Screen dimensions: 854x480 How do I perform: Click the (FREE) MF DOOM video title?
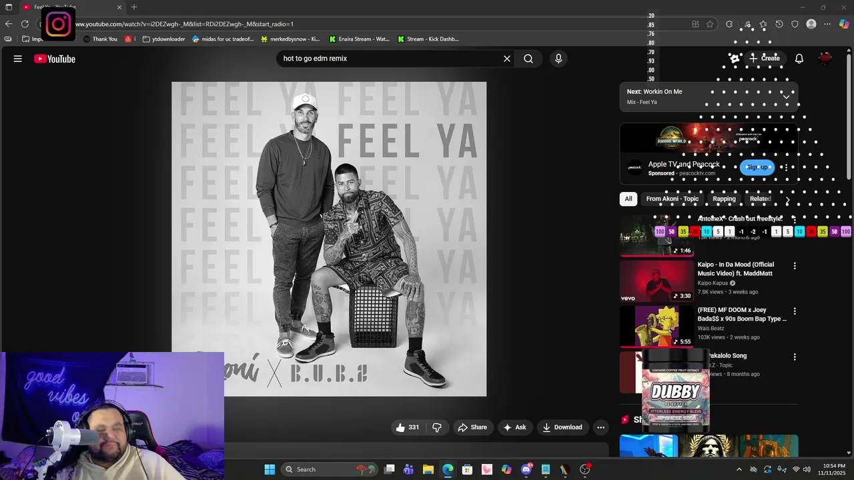click(742, 314)
